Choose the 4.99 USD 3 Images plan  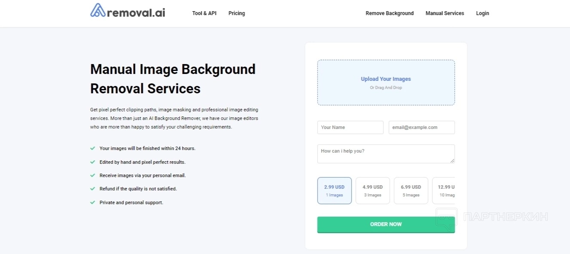373,190
